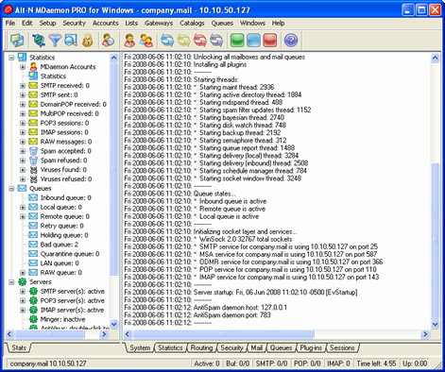Click the green square toolbar button

237,41
